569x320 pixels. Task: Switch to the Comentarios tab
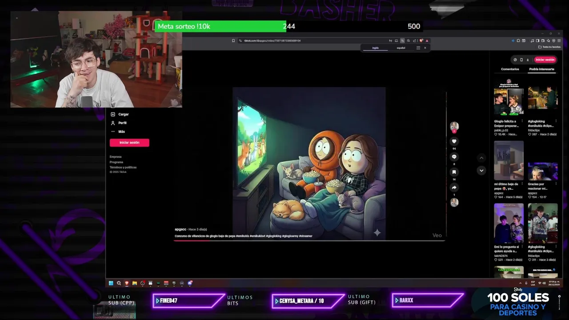click(510, 69)
